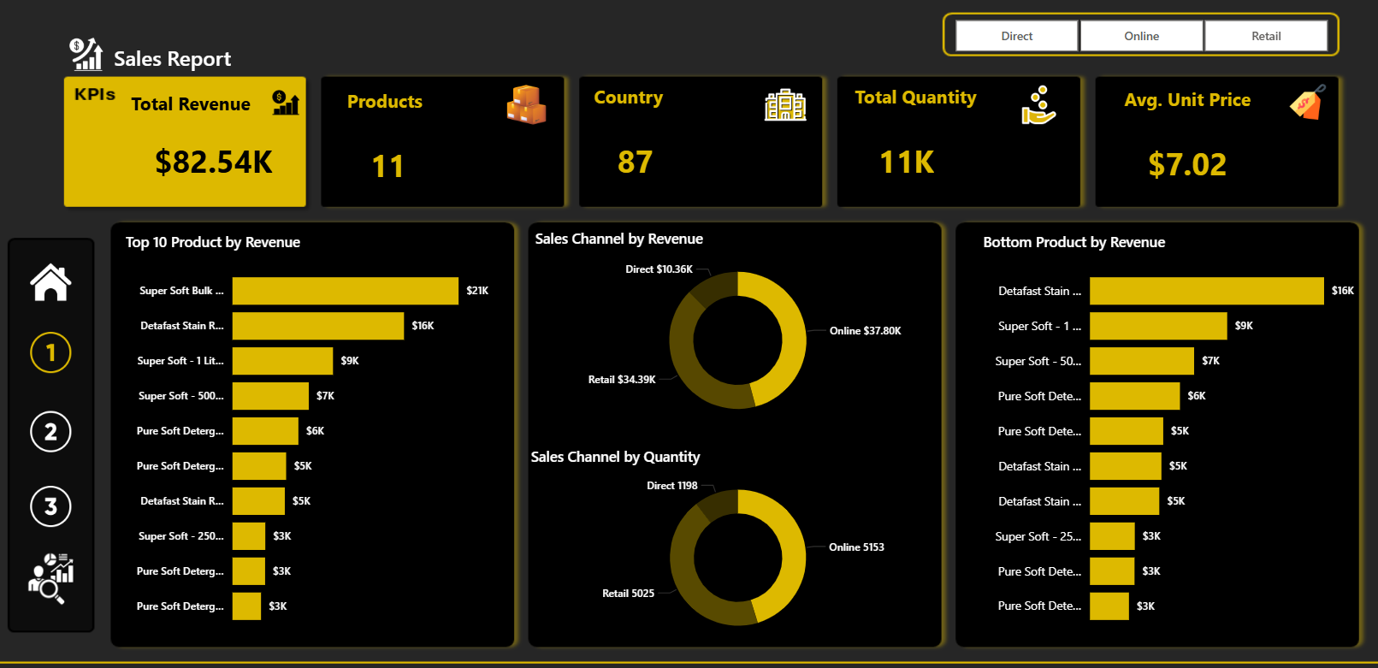Select the Bottom Product Super Soft - 25... bar
This screenshot has width=1378, height=668.
tap(1112, 536)
